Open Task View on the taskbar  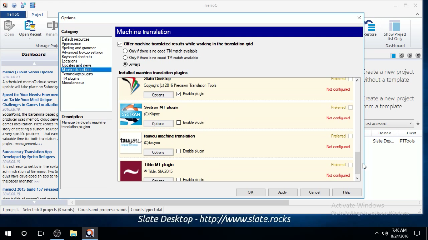40,233
